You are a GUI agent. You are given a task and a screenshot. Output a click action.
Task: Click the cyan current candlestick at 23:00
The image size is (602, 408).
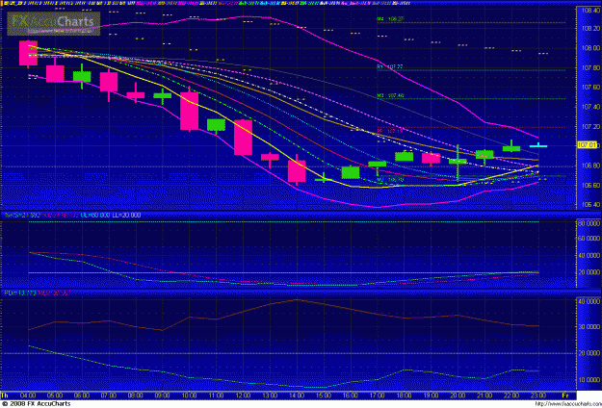pyautogui.click(x=538, y=145)
